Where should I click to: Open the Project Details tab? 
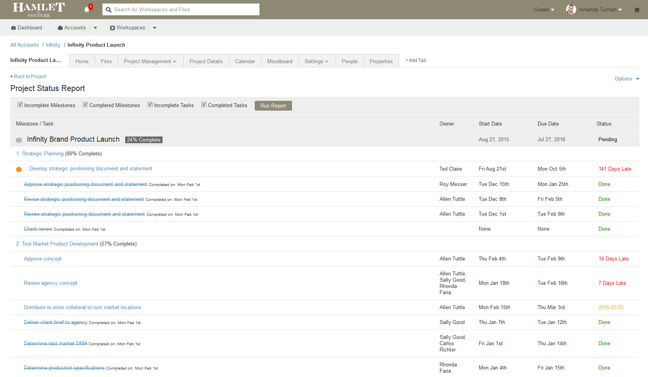206,61
